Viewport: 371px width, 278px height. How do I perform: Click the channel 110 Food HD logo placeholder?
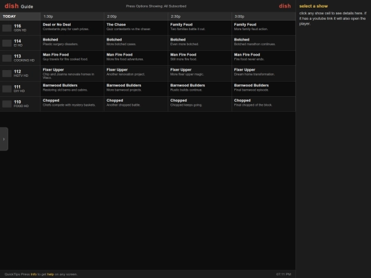pos(7,104)
